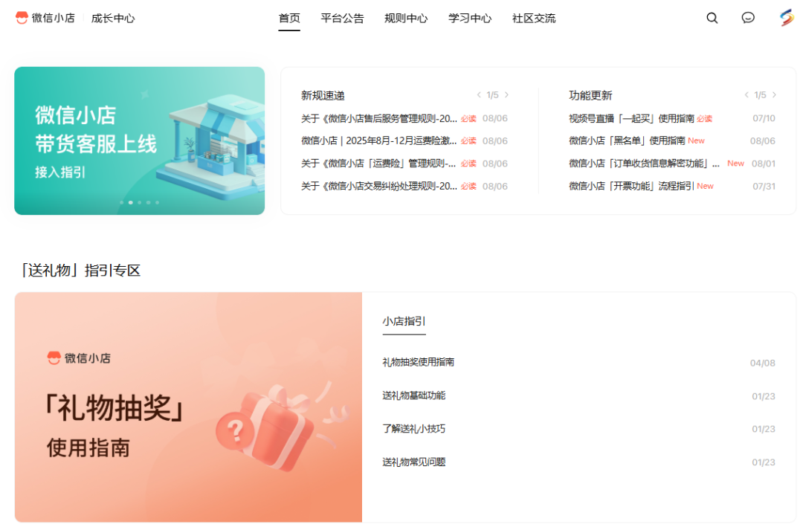This screenshot has height=530, width=803.
Task: Open 礼物抽奖使用指南 guide
Action: click(x=419, y=362)
